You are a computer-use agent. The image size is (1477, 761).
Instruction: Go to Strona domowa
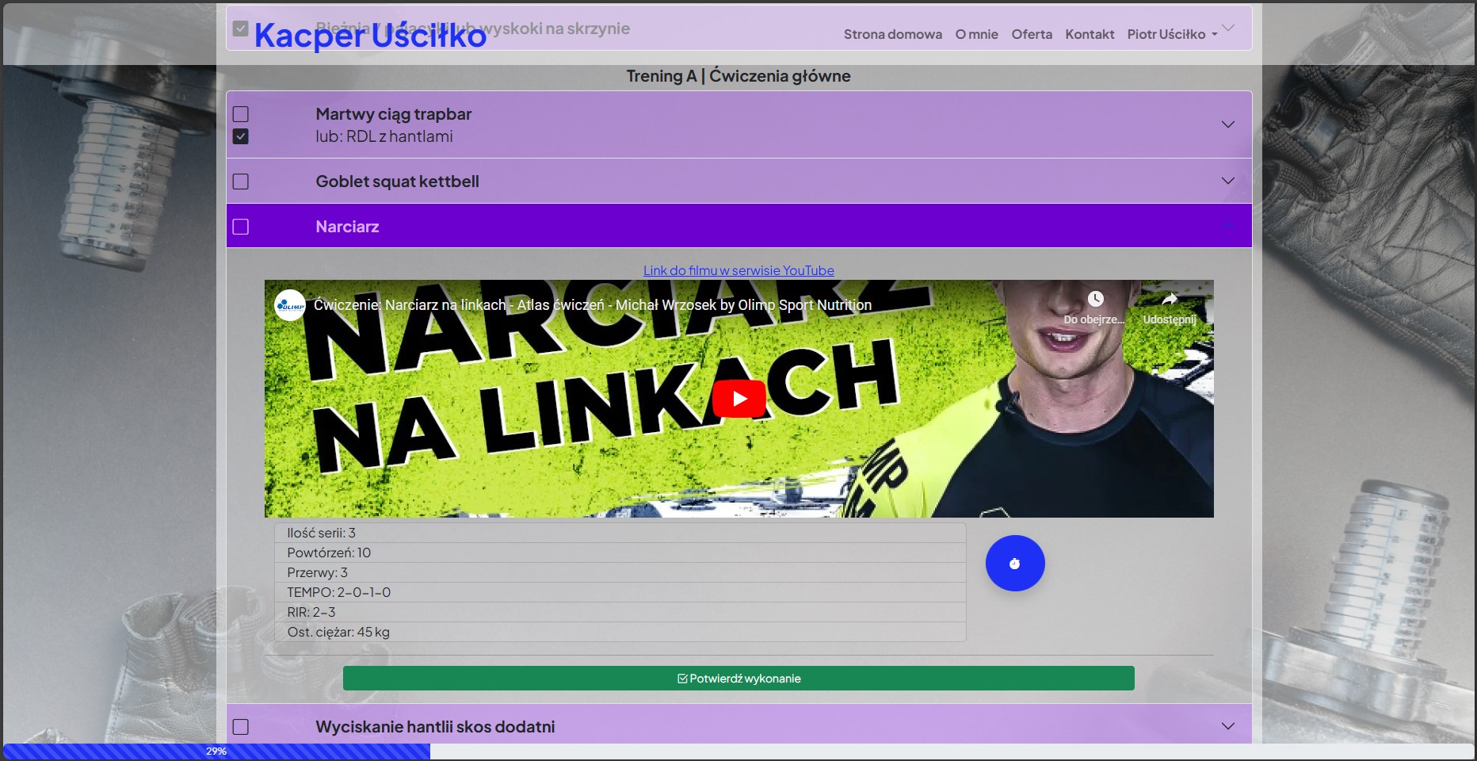[x=893, y=34]
